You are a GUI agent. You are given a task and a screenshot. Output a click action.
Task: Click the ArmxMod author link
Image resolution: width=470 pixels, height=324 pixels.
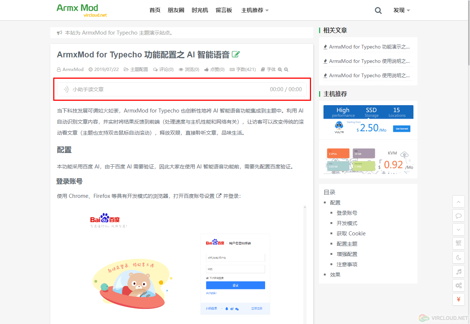click(x=70, y=70)
